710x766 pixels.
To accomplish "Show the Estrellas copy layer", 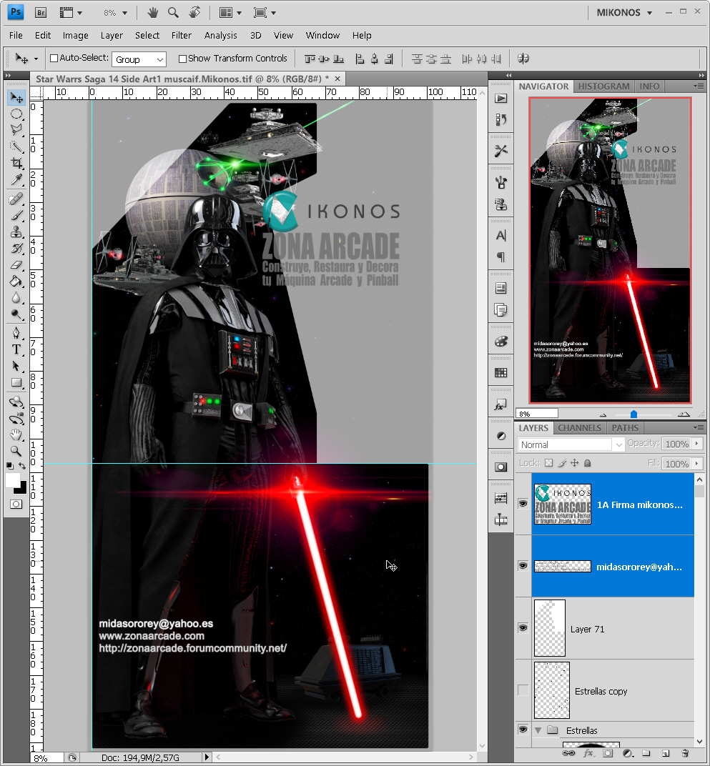I will tap(523, 690).
